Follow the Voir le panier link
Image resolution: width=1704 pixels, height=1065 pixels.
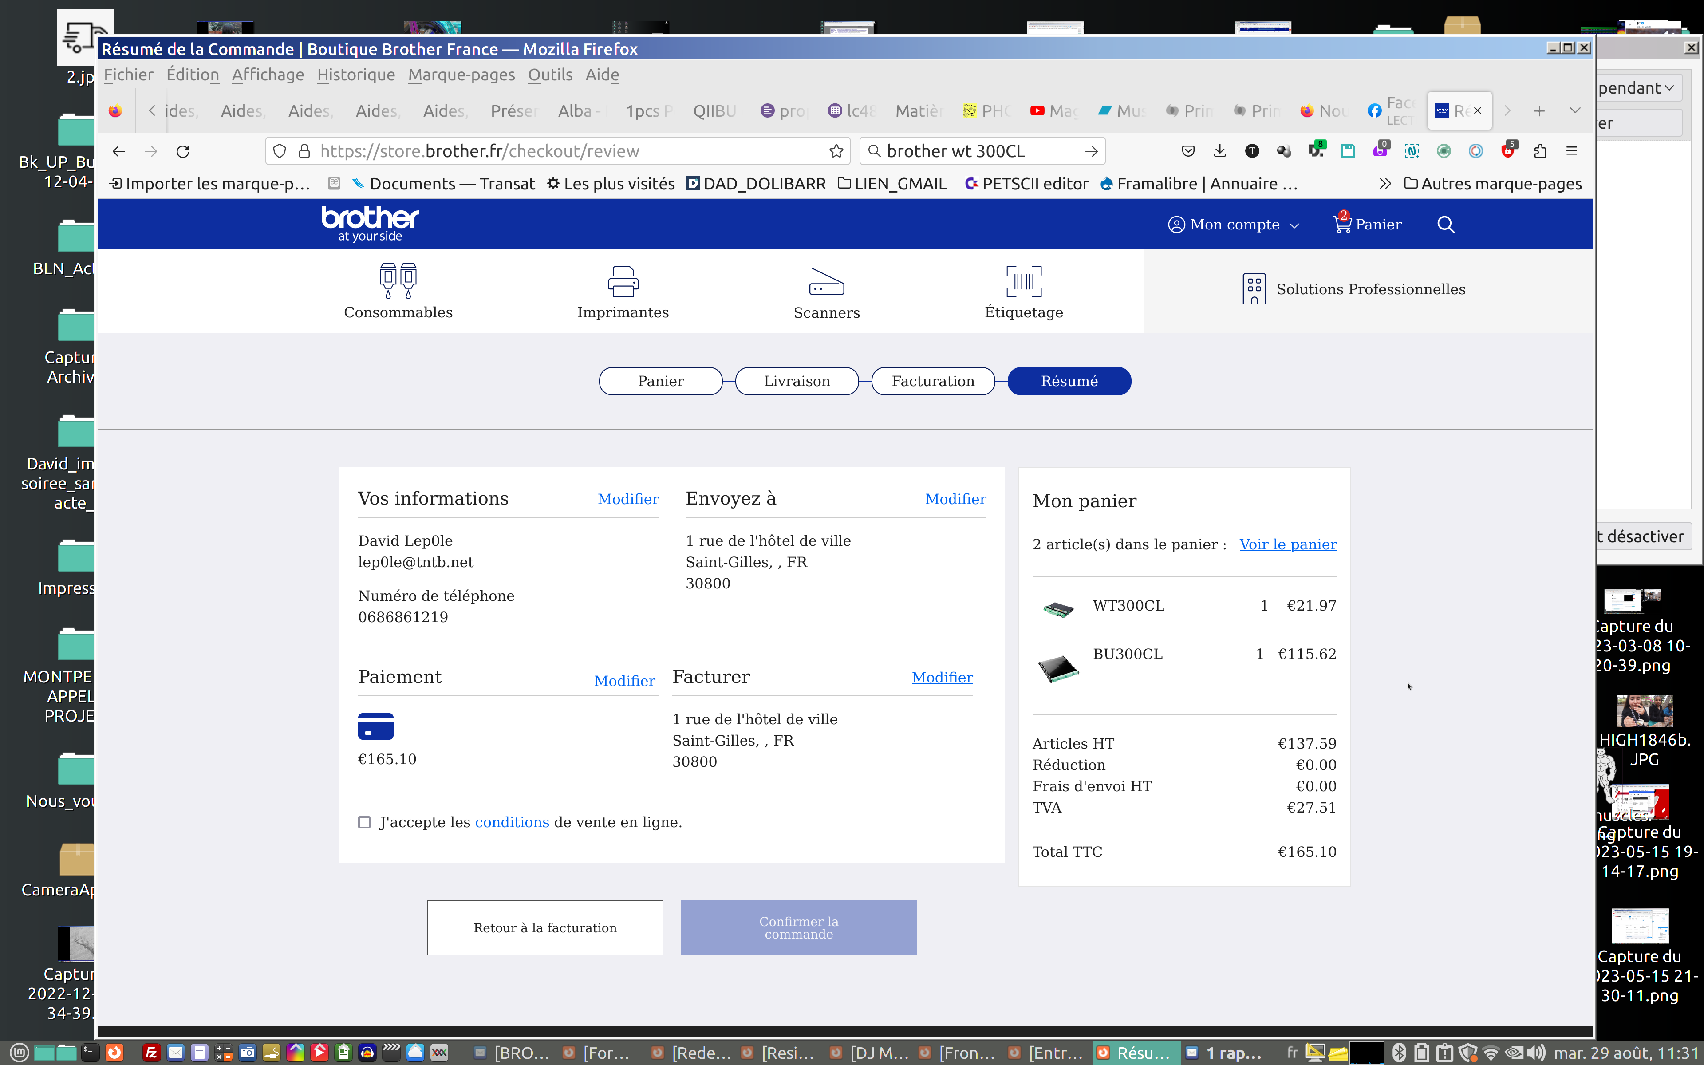point(1287,544)
